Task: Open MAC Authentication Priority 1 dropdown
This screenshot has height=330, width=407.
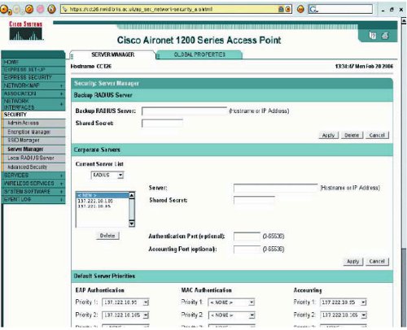Action: point(231,302)
